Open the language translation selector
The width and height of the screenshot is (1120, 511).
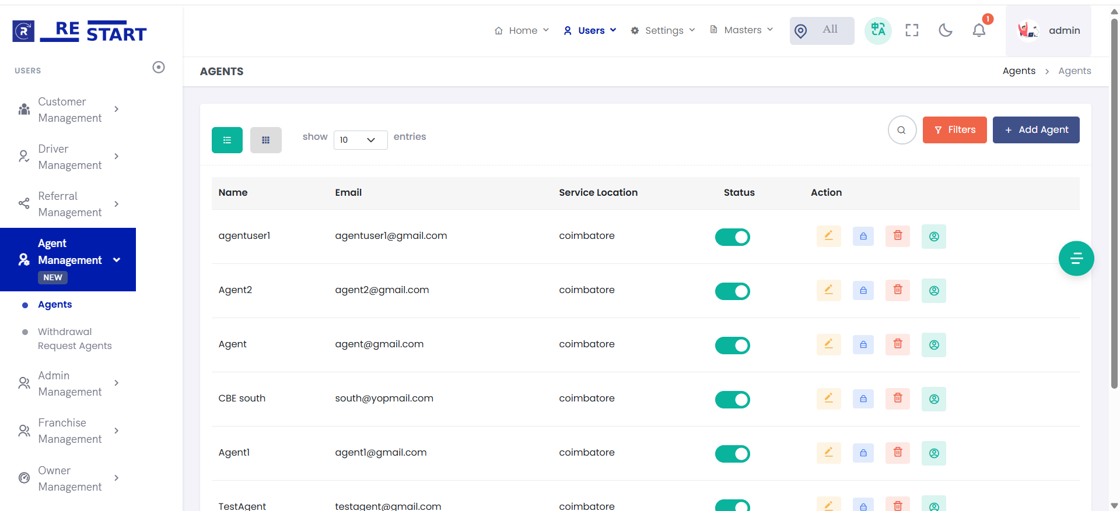tap(878, 30)
